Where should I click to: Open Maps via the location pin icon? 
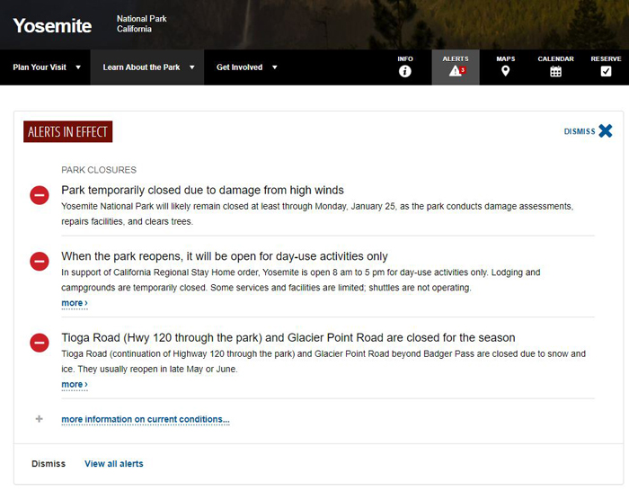[x=505, y=71]
